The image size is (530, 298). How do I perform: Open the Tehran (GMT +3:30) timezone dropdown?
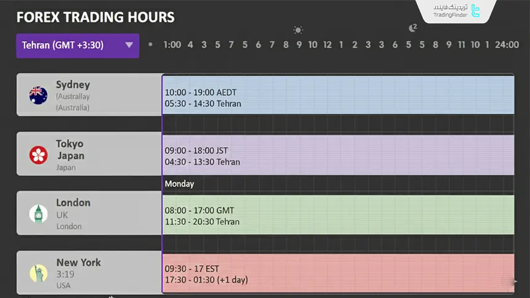pyautogui.click(x=77, y=46)
